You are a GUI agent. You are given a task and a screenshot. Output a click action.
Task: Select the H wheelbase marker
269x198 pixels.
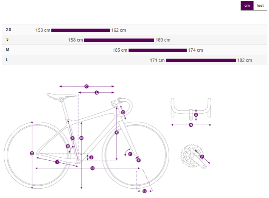coord(92,169)
